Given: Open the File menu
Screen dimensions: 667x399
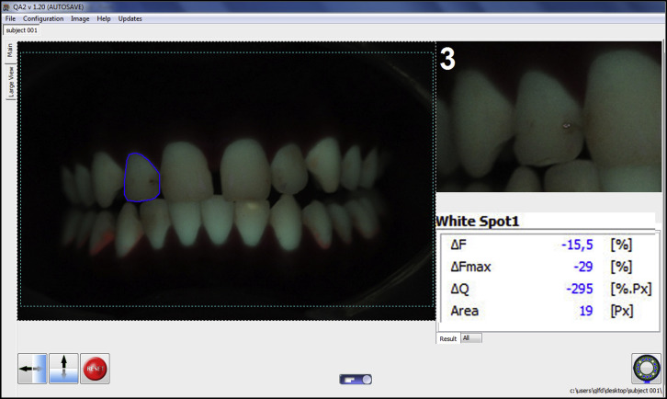Looking at the screenshot, I should [x=11, y=18].
